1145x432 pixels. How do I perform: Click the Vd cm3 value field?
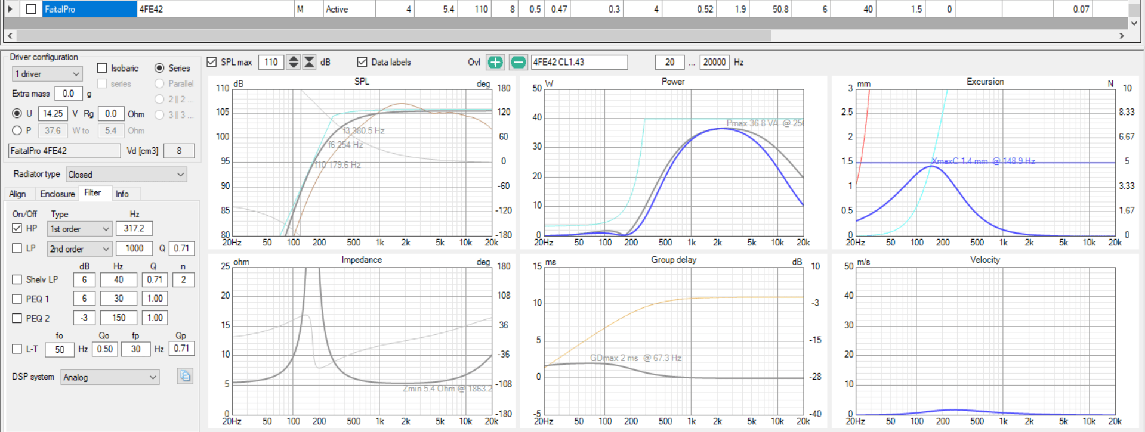179,151
